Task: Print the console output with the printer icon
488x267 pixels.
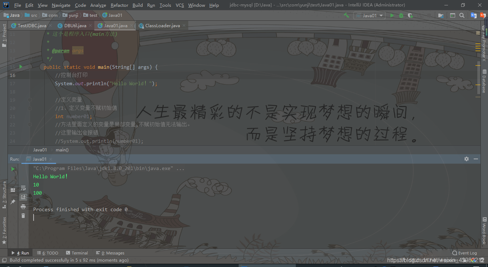Action: point(23,207)
